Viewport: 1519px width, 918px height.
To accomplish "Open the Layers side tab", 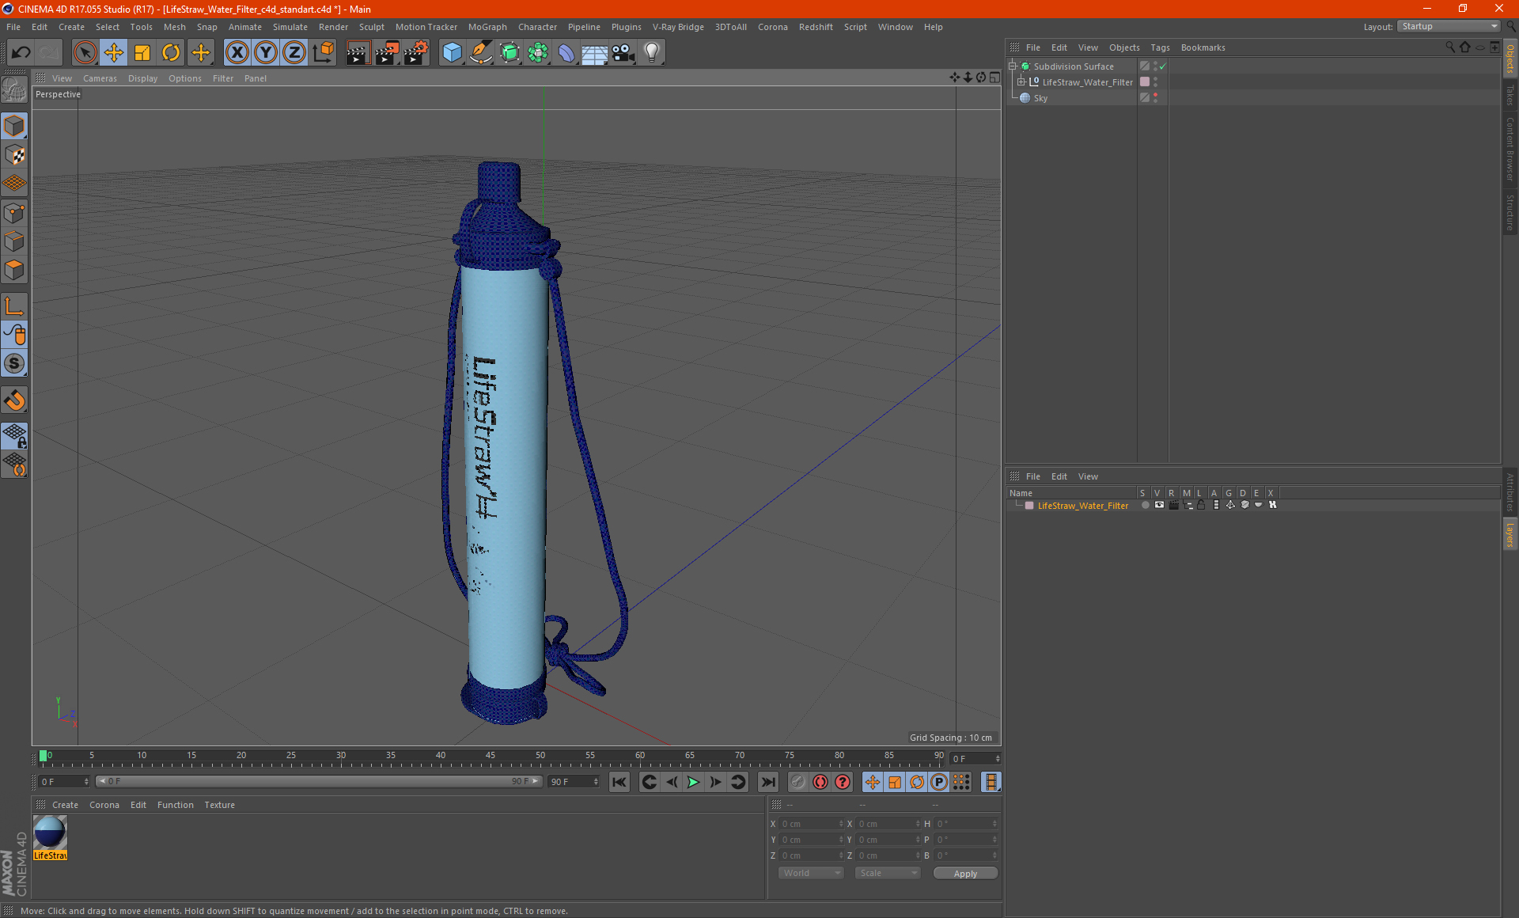I will point(1510,534).
